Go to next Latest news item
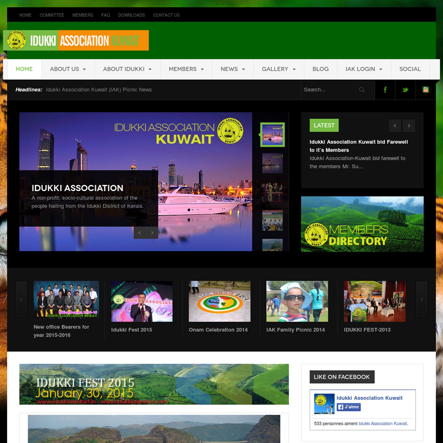This screenshot has width=443, height=443. pos(409,126)
